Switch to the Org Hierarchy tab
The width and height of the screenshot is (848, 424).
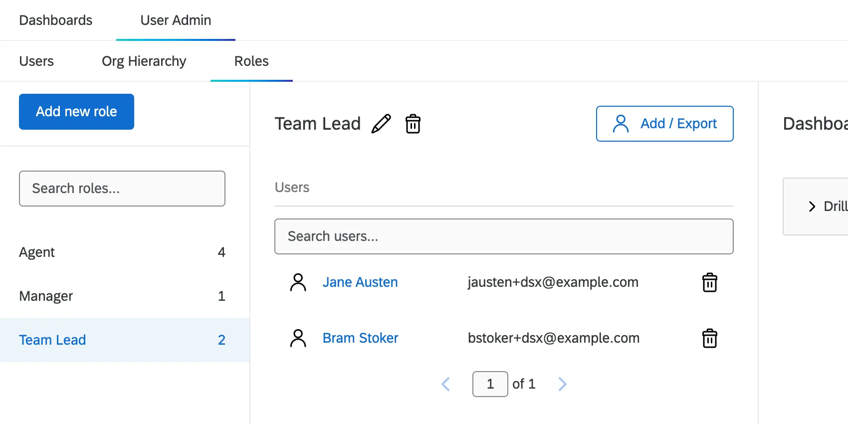[x=144, y=61]
